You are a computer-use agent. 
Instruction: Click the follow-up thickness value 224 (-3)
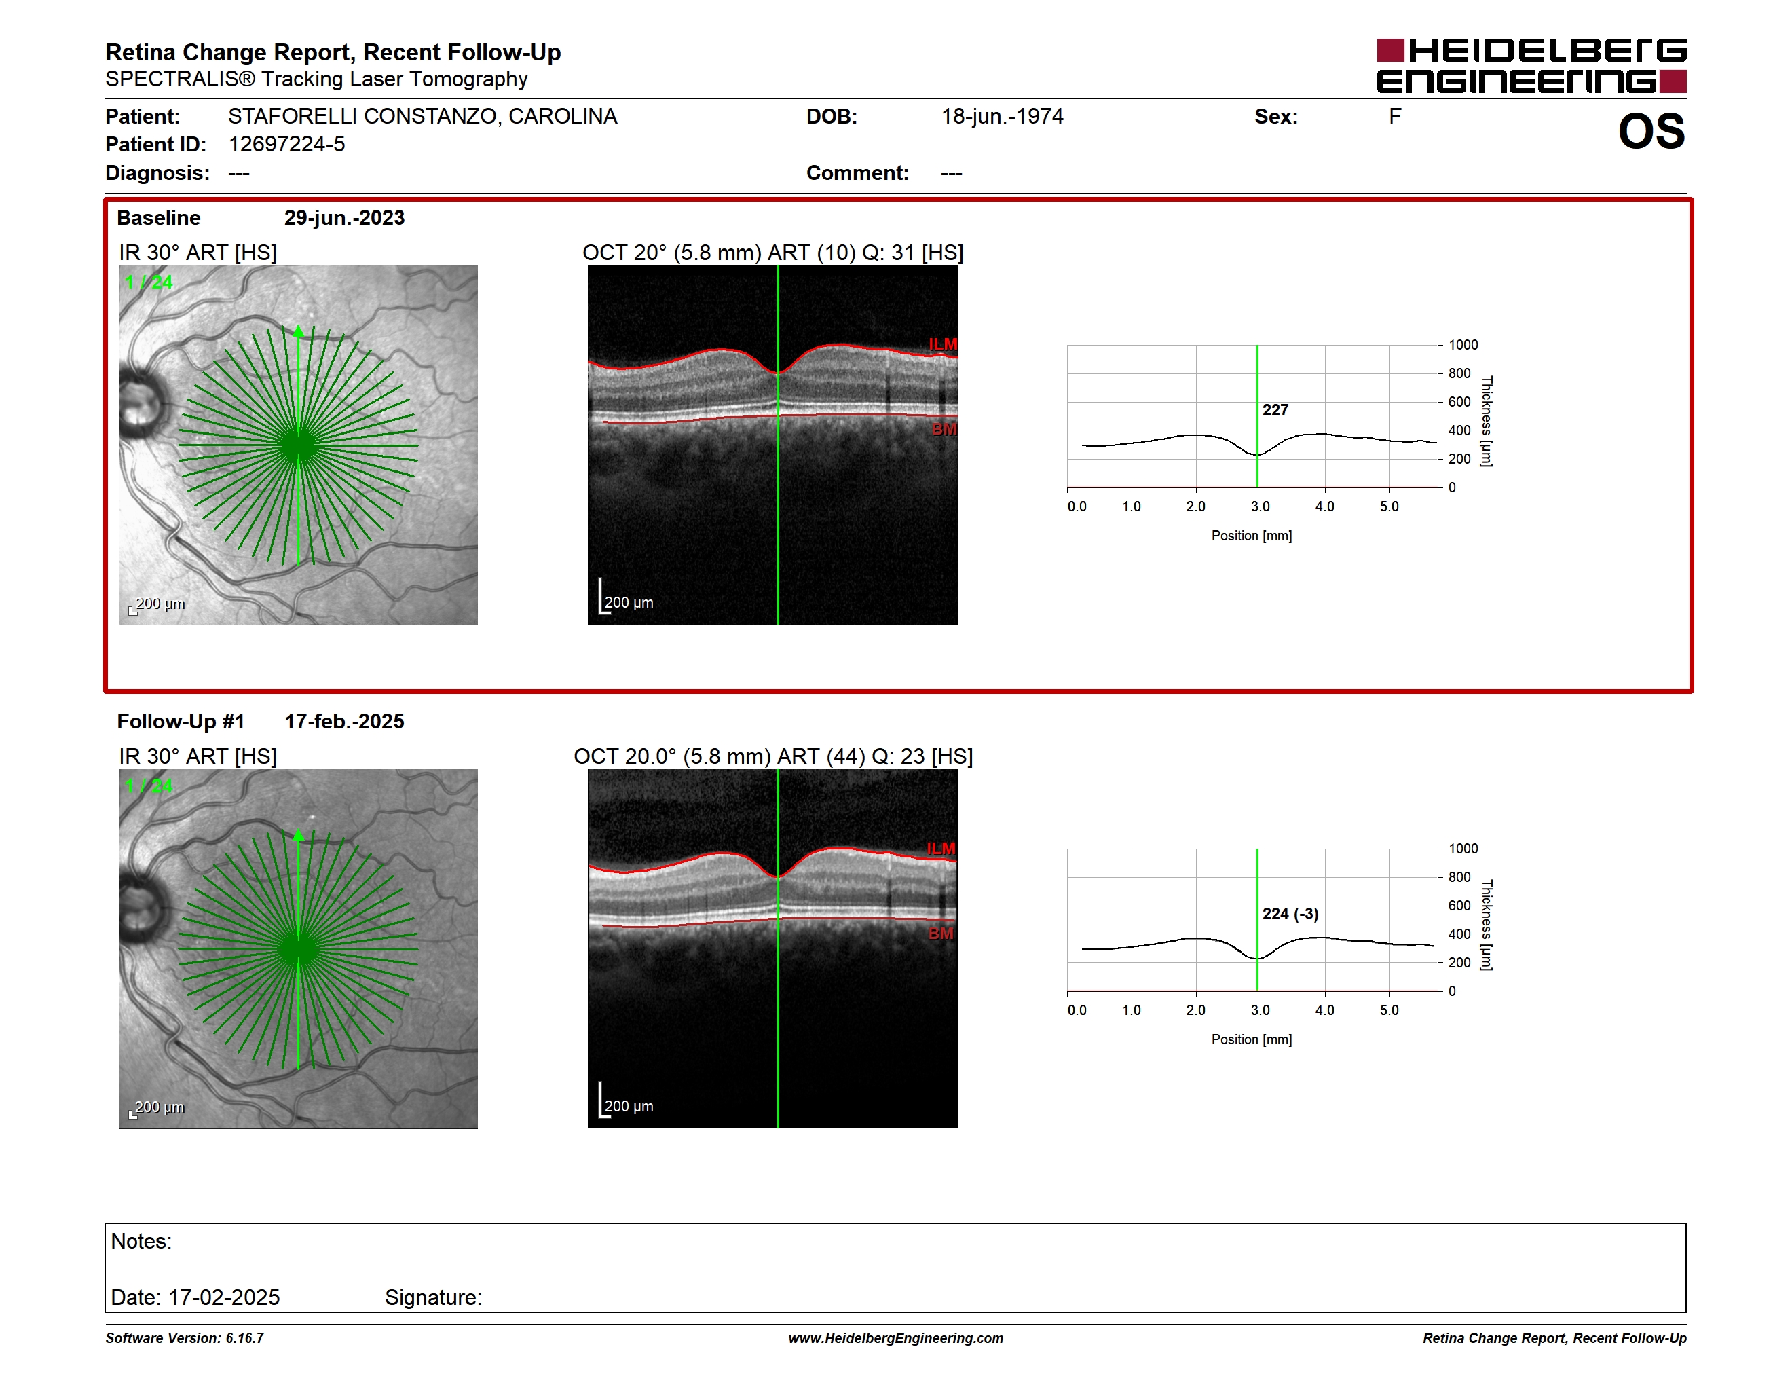[1290, 914]
